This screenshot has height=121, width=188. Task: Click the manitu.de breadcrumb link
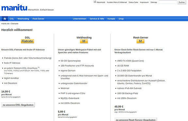pyautogui.click(x=5, y=24)
